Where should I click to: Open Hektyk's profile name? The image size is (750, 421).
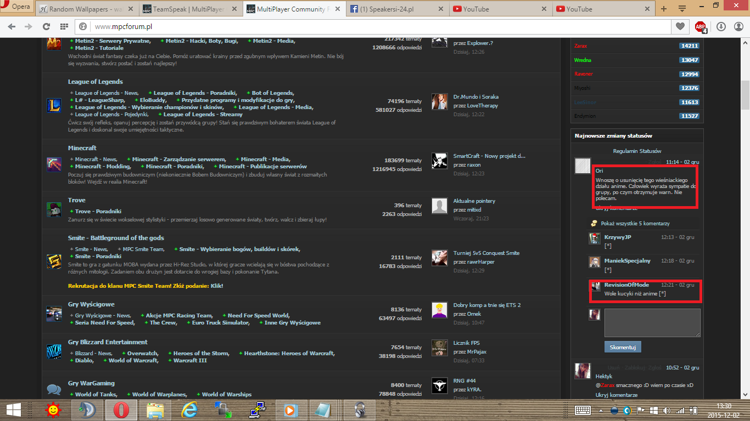[604, 377]
